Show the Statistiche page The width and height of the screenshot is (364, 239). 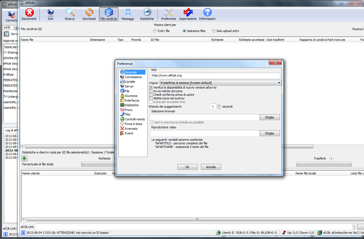coord(147,14)
